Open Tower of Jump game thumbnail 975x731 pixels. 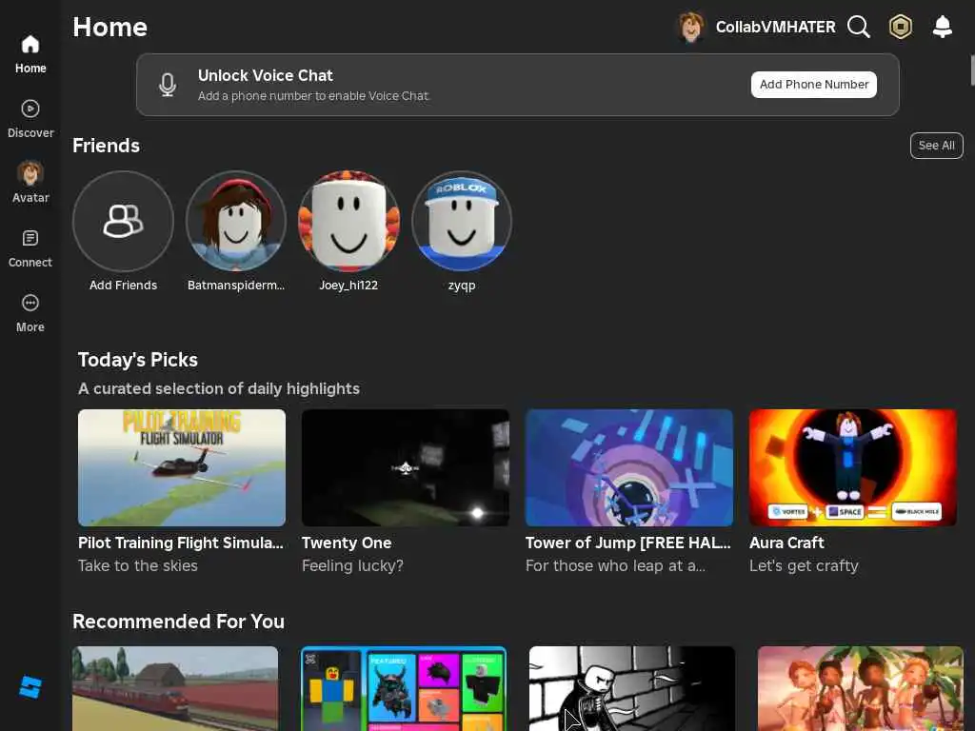pos(629,467)
